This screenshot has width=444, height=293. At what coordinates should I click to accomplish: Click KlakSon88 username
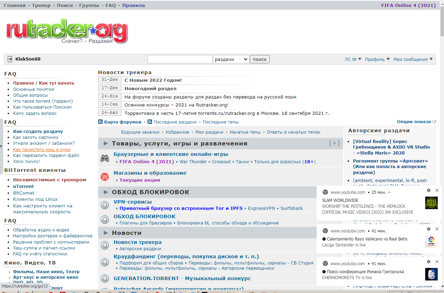28,59
